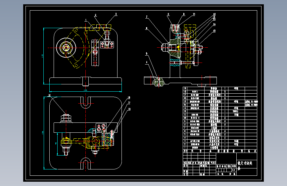Select balloon number 6 in section view

pyautogui.click(x=147, y=28)
